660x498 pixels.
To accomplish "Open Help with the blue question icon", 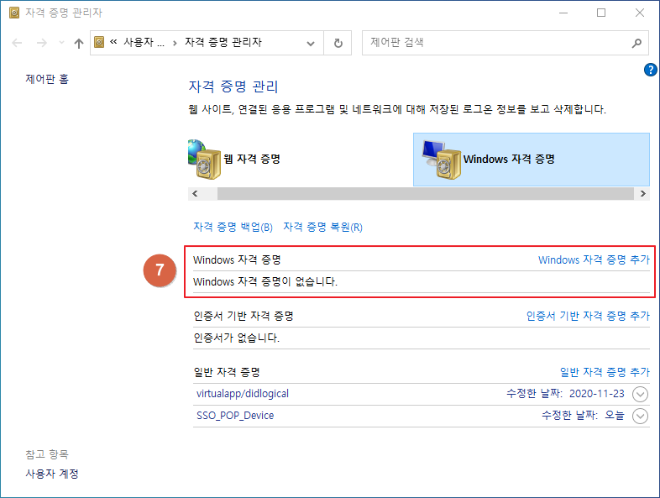I will (650, 70).
